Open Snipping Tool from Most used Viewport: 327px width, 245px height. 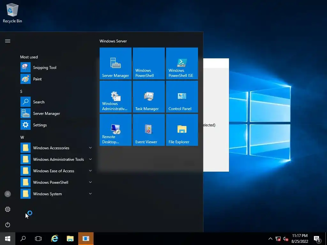[56, 68]
